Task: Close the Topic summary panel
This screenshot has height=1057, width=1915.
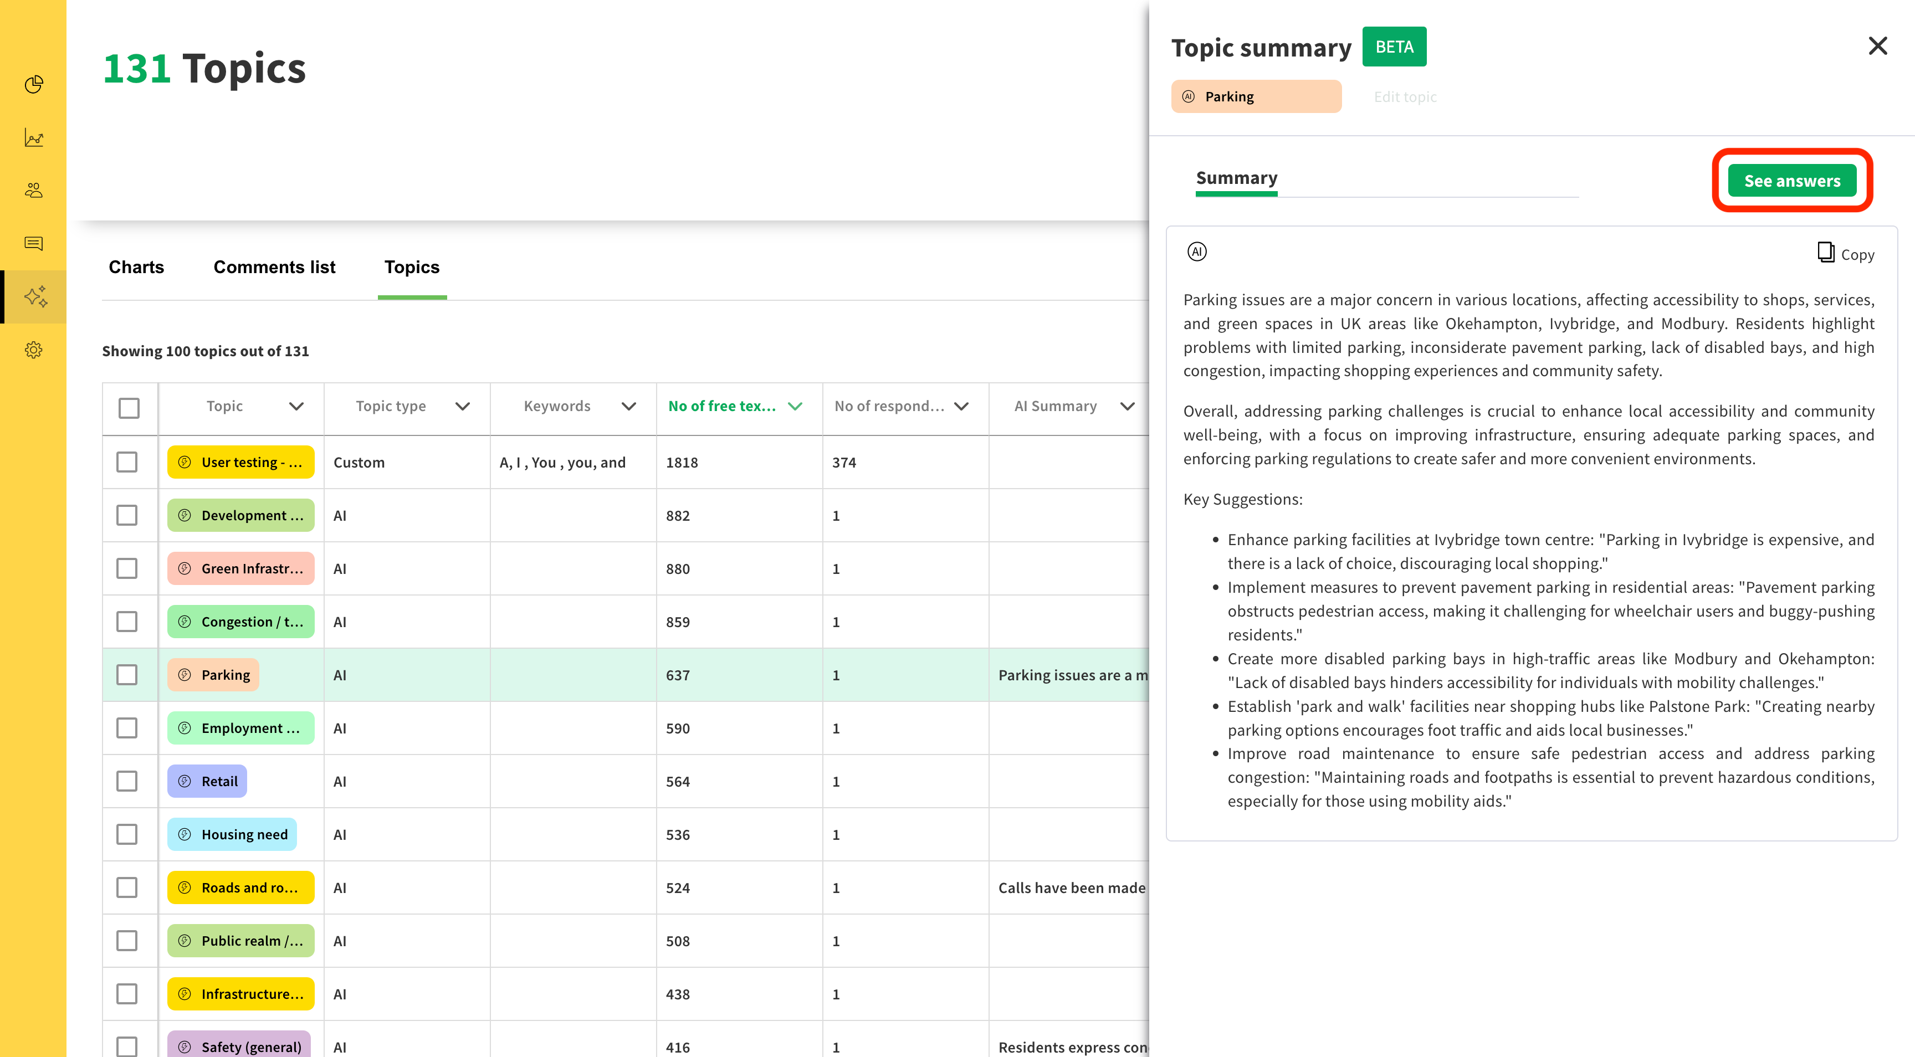Action: coord(1877,46)
